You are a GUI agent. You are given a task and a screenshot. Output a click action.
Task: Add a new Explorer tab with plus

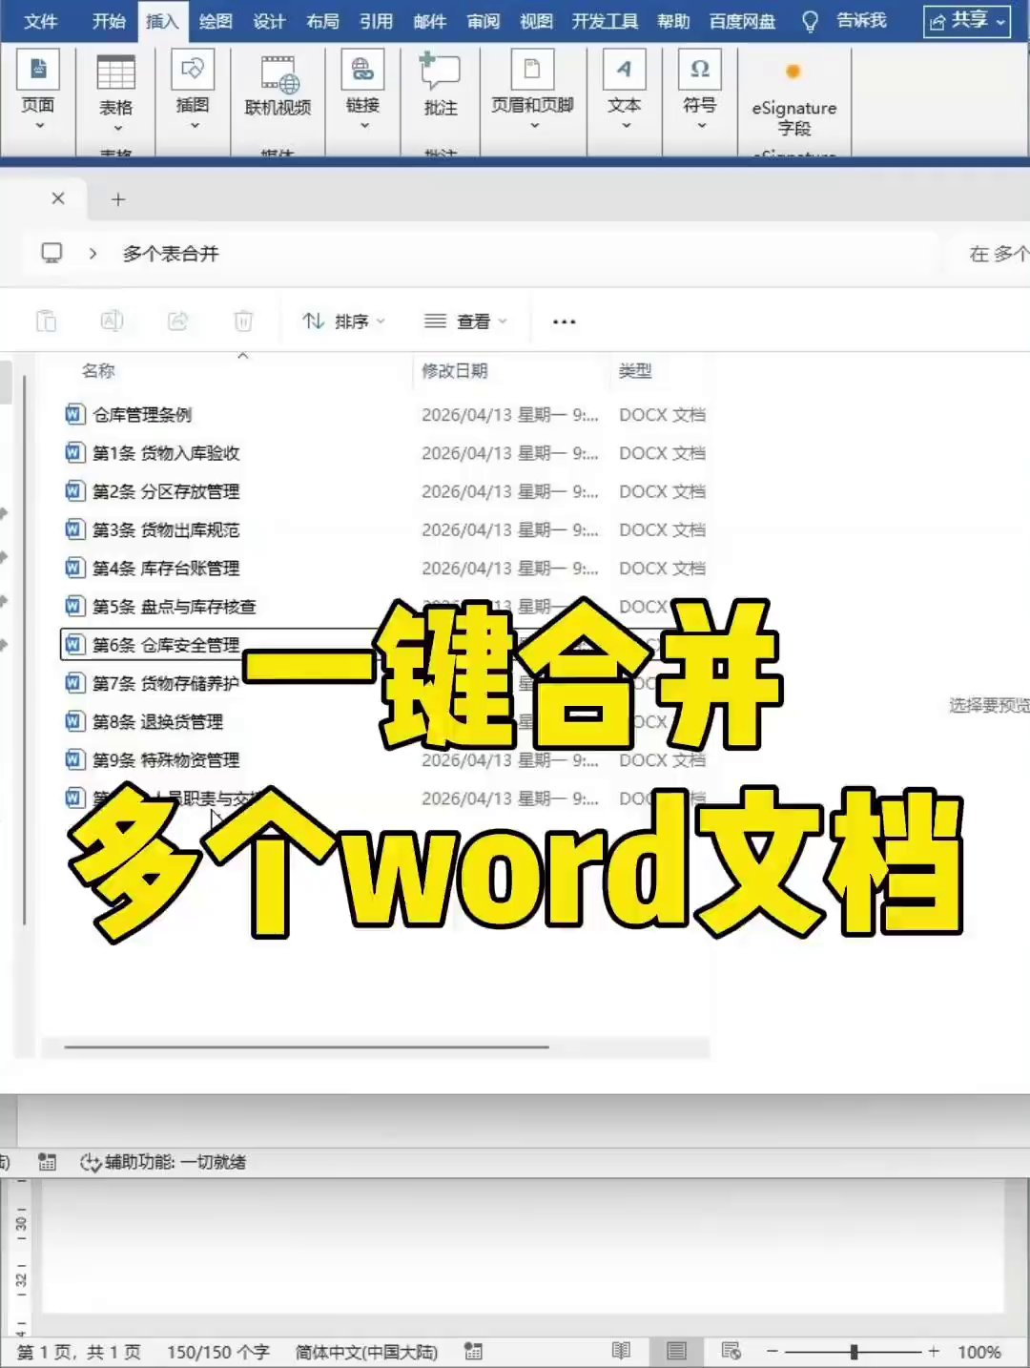pos(118,199)
